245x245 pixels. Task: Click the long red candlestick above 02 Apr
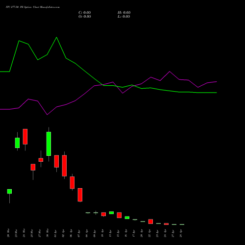(64, 166)
